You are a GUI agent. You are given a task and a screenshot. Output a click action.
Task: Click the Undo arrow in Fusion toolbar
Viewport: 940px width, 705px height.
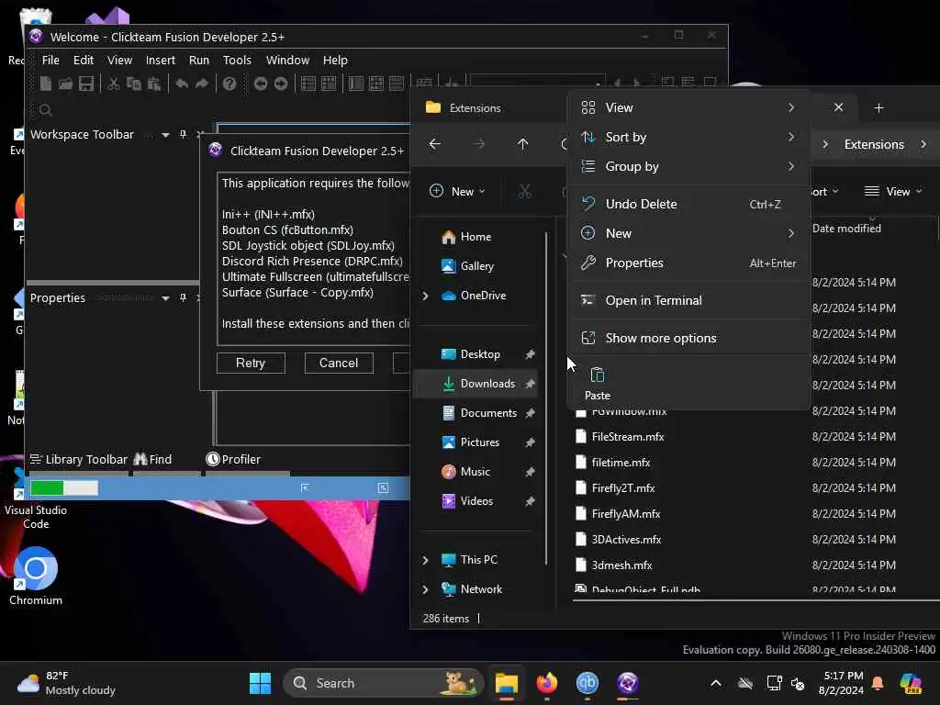(x=182, y=84)
